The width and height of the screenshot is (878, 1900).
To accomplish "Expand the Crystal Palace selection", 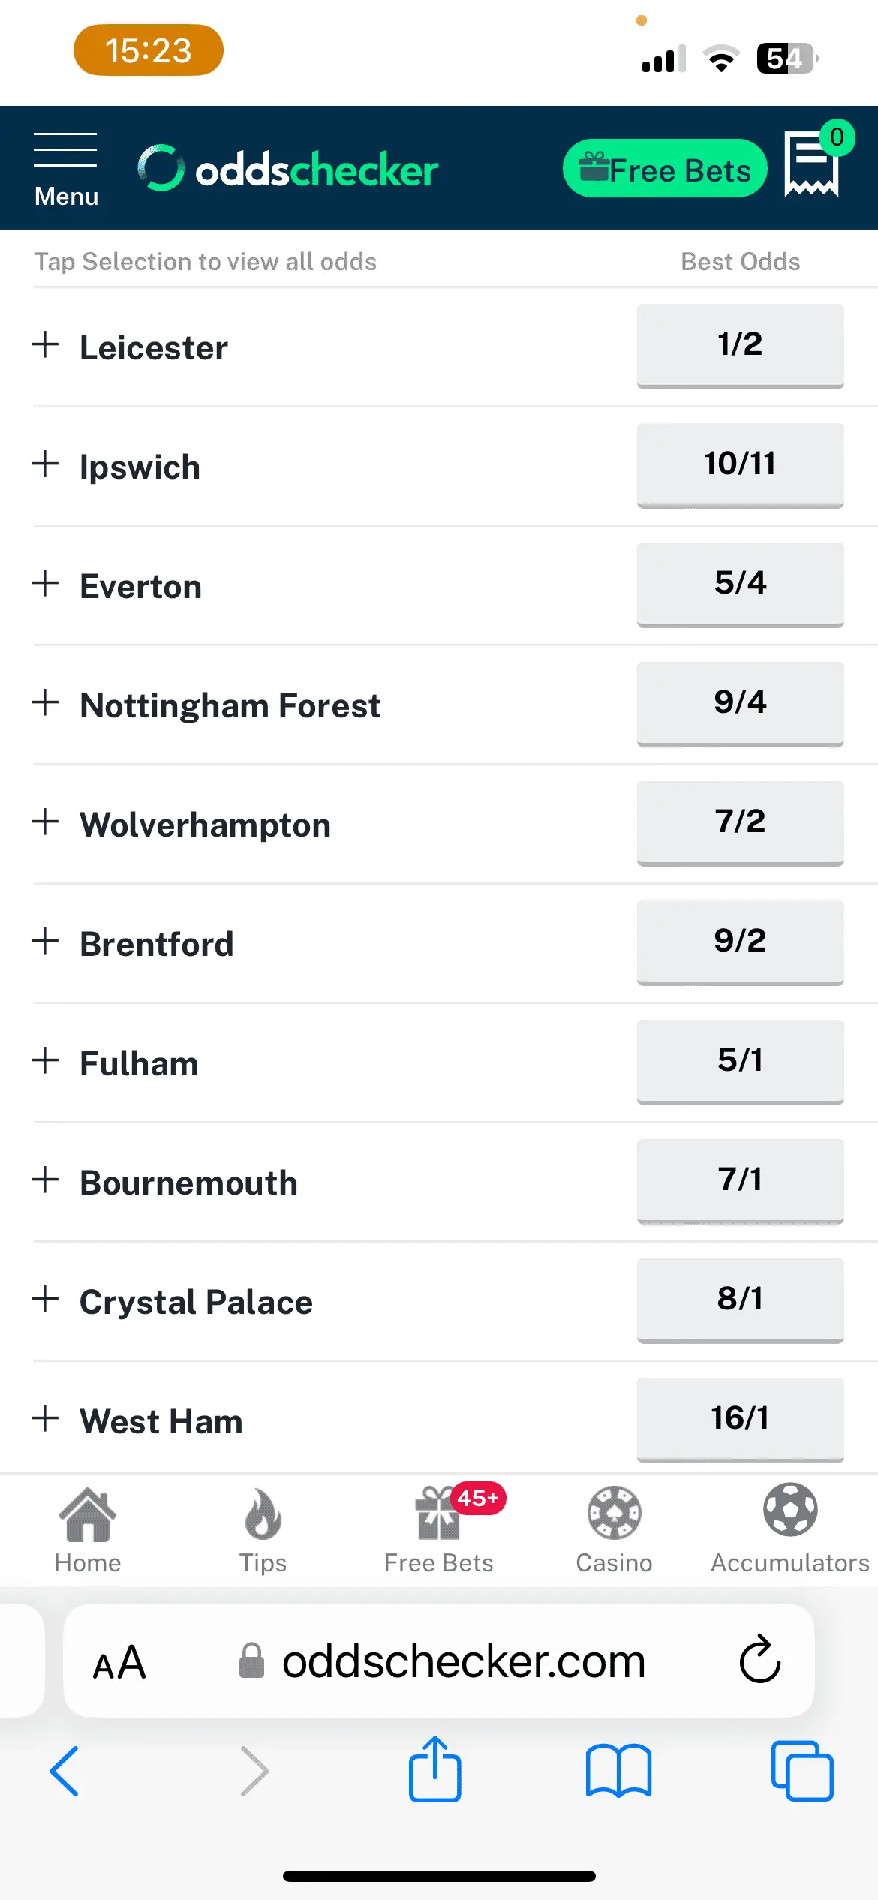I will coord(46,1300).
